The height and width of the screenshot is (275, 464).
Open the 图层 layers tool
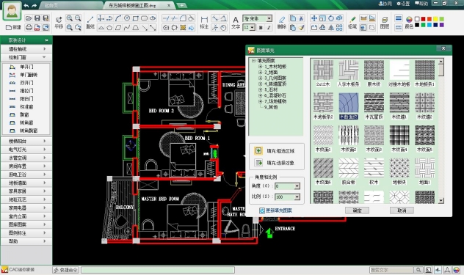tap(385, 23)
